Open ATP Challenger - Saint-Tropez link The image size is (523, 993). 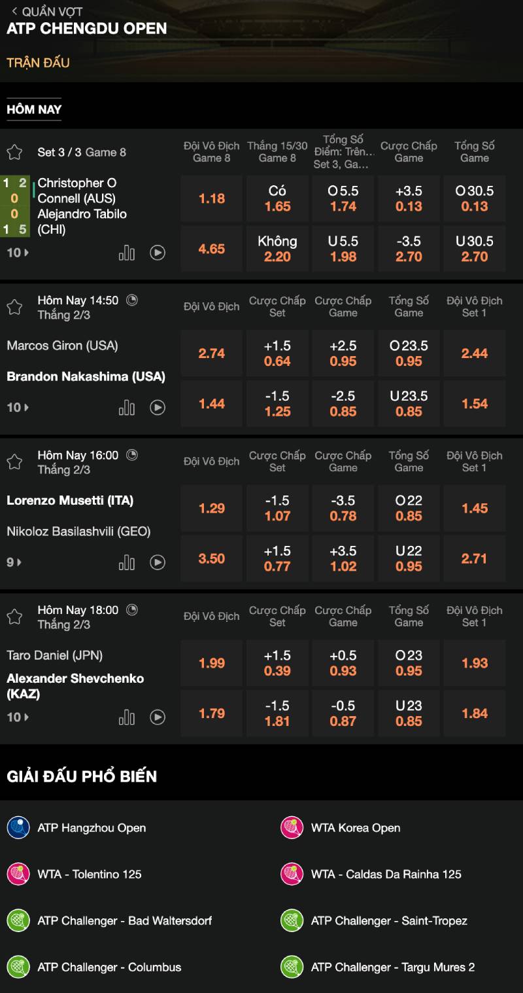388,920
